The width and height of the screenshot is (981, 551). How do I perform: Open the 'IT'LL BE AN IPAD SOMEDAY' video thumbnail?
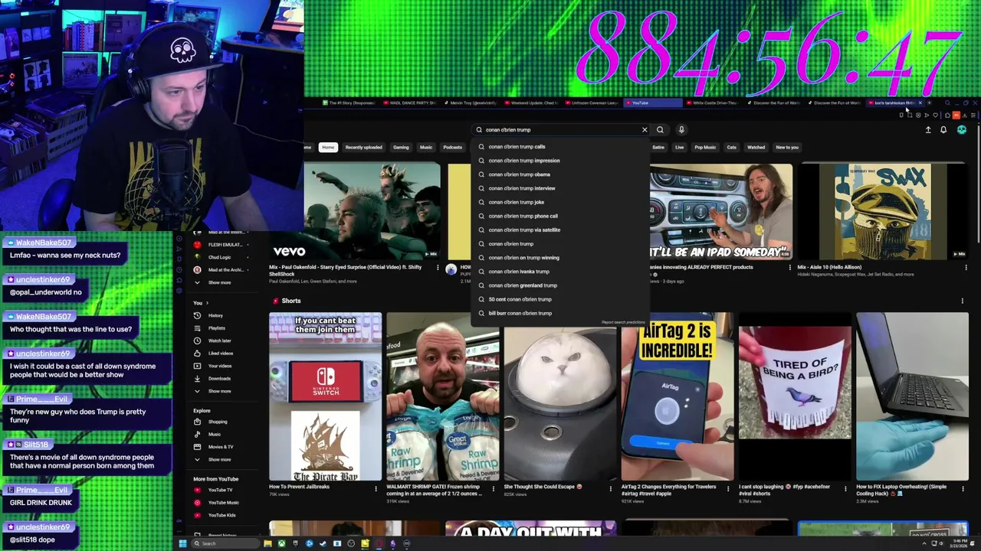pyautogui.click(x=720, y=210)
